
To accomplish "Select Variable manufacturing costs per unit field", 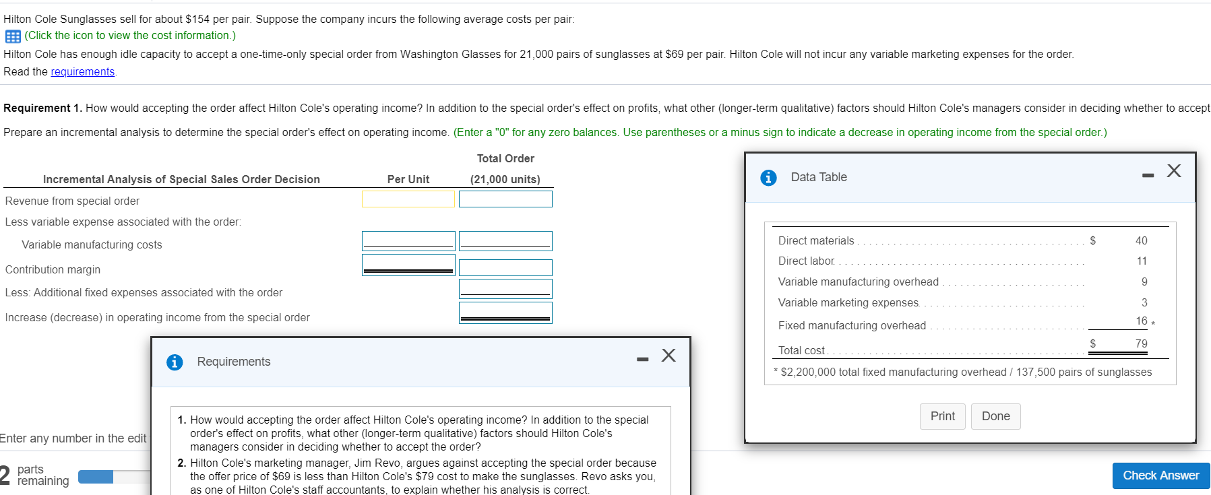I will [408, 241].
